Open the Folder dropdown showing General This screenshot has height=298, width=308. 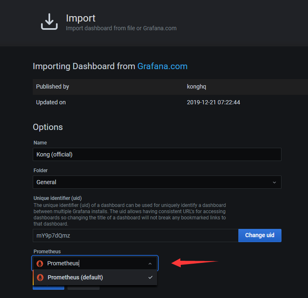point(157,182)
